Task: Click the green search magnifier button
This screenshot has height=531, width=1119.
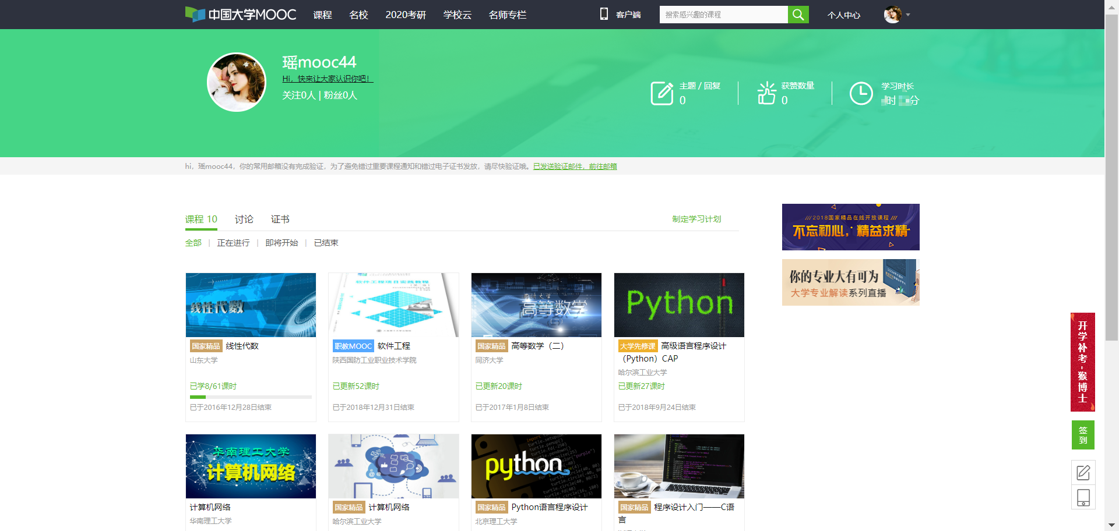Action: click(798, 15)
